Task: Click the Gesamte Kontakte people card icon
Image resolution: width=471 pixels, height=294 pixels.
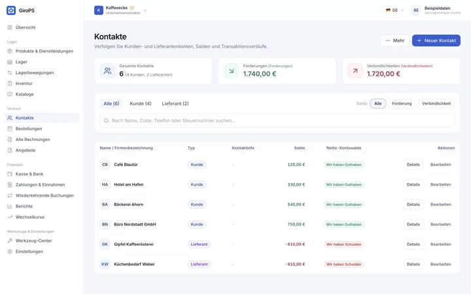Action: (107, 71)
